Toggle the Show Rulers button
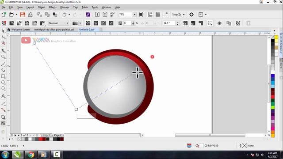The width and height of the screenshot is (283, 159). 150,15
